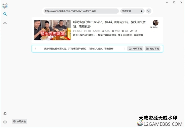Click the coin icon showing 1152

pyautogui.click(x=113, y=31)
